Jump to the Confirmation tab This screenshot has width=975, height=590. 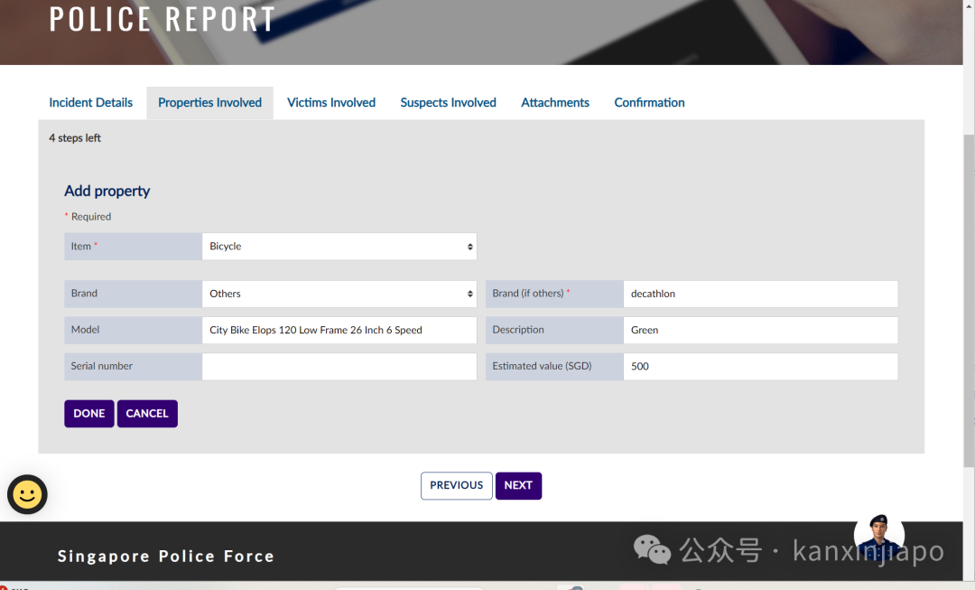click(x=649, y=103)
